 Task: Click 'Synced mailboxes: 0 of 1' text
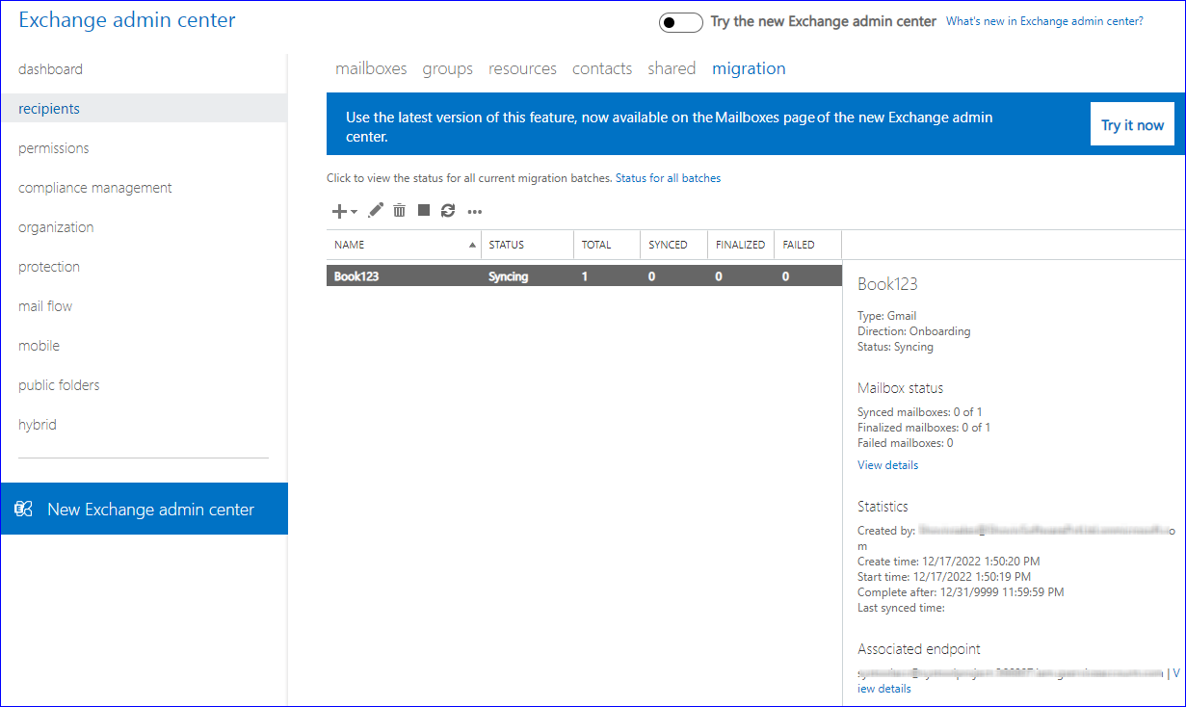(920, 412)
